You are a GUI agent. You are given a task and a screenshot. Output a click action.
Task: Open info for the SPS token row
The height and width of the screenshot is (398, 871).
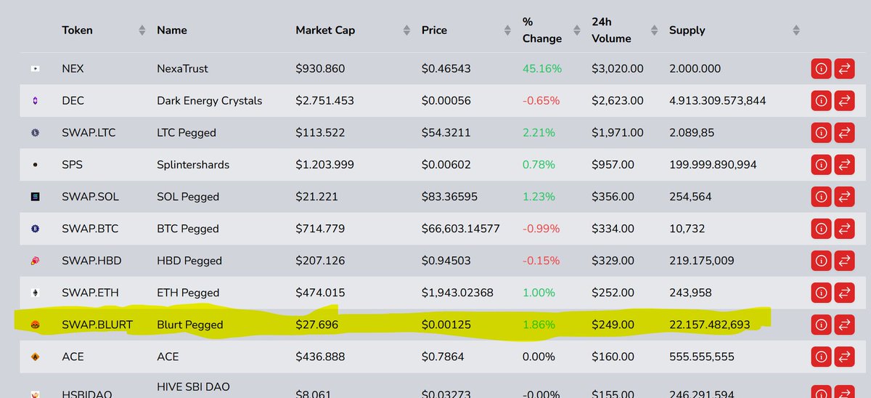click(822, 165)
